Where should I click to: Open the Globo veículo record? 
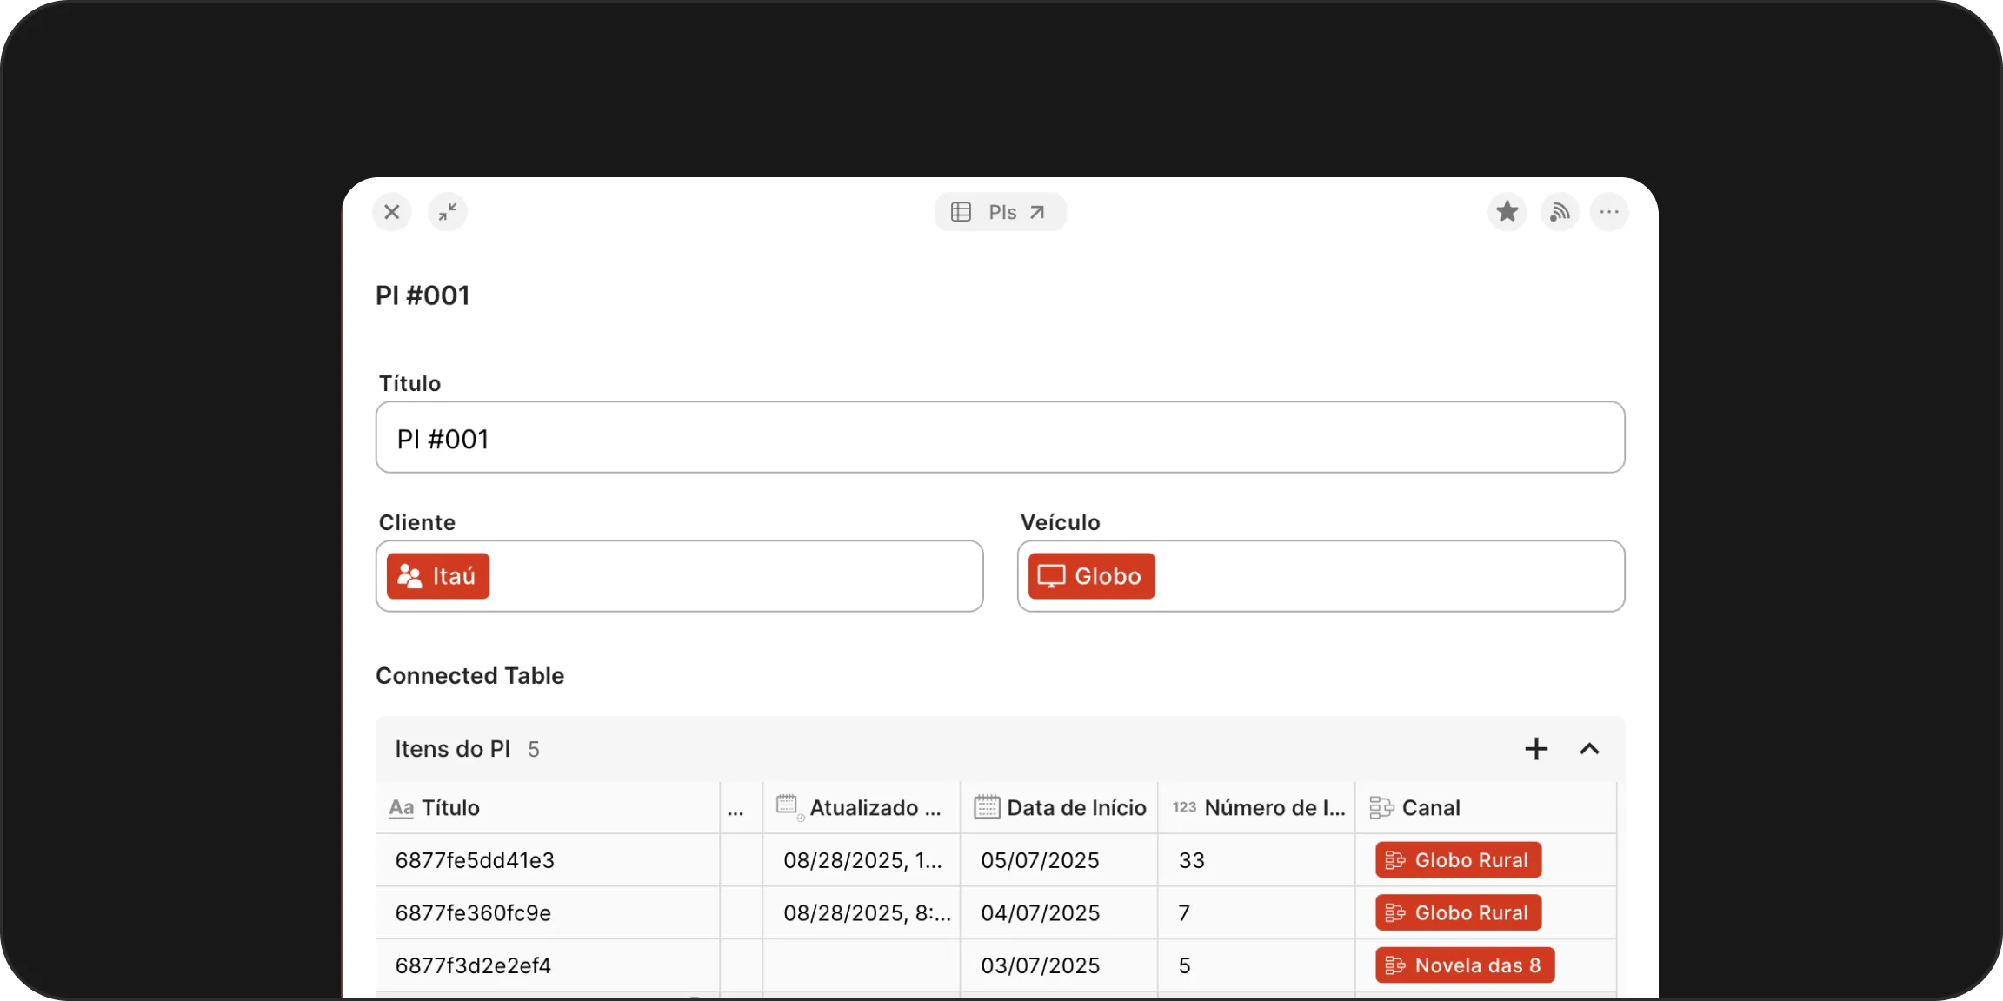click(1090, 575)
